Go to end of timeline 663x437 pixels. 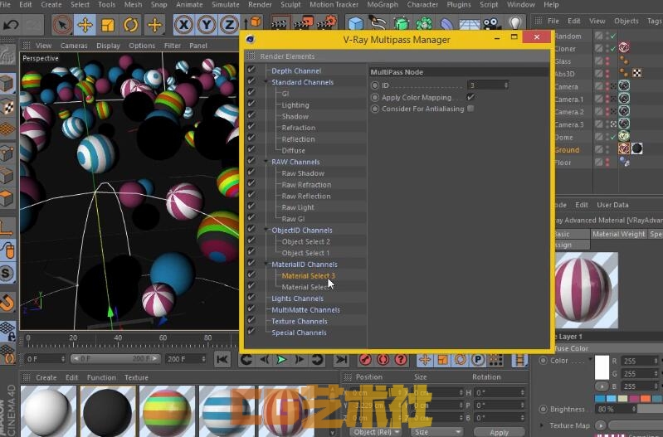[341, 360]
